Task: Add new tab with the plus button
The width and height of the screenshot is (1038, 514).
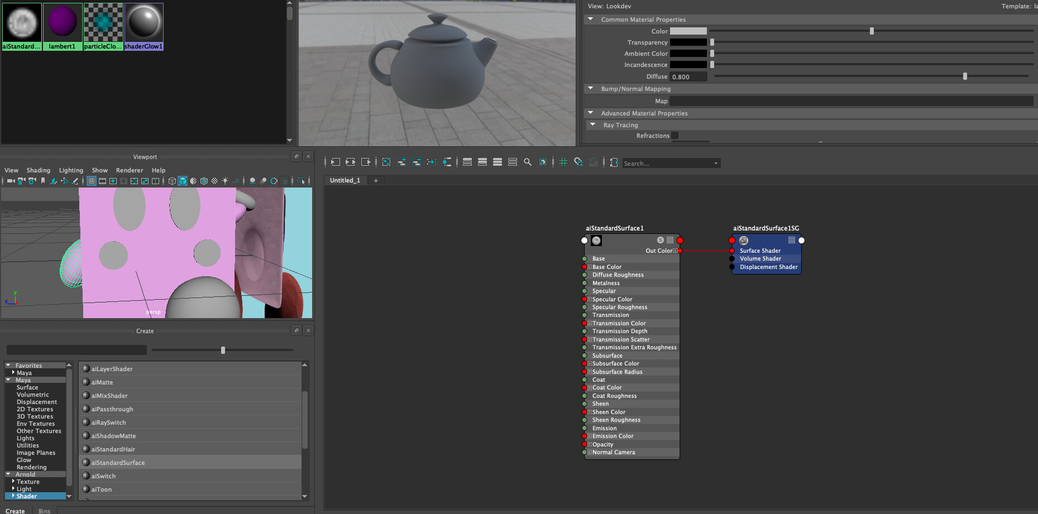Action: click(x=376, y=180)
